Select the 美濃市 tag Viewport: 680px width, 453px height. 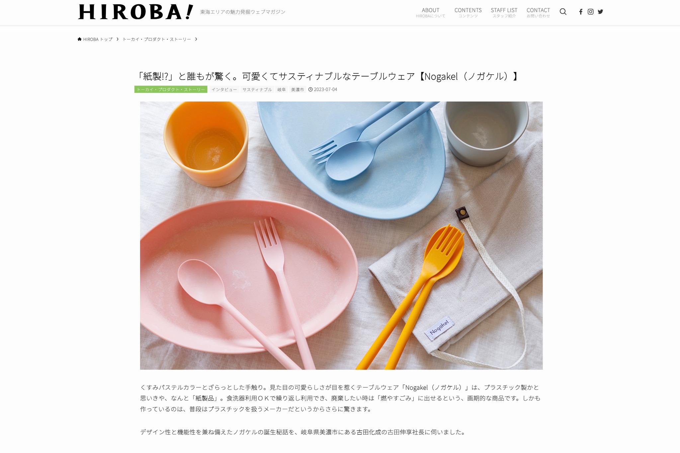tap(297, 90)
